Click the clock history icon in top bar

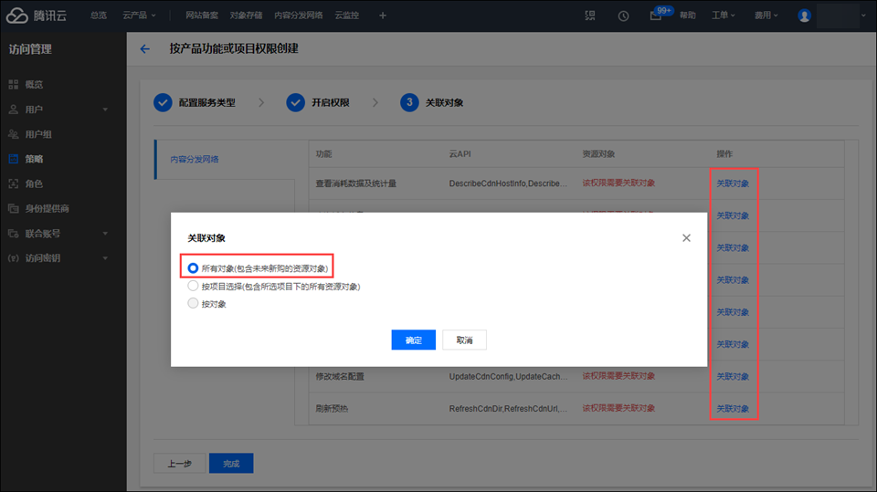pos(623,16)
